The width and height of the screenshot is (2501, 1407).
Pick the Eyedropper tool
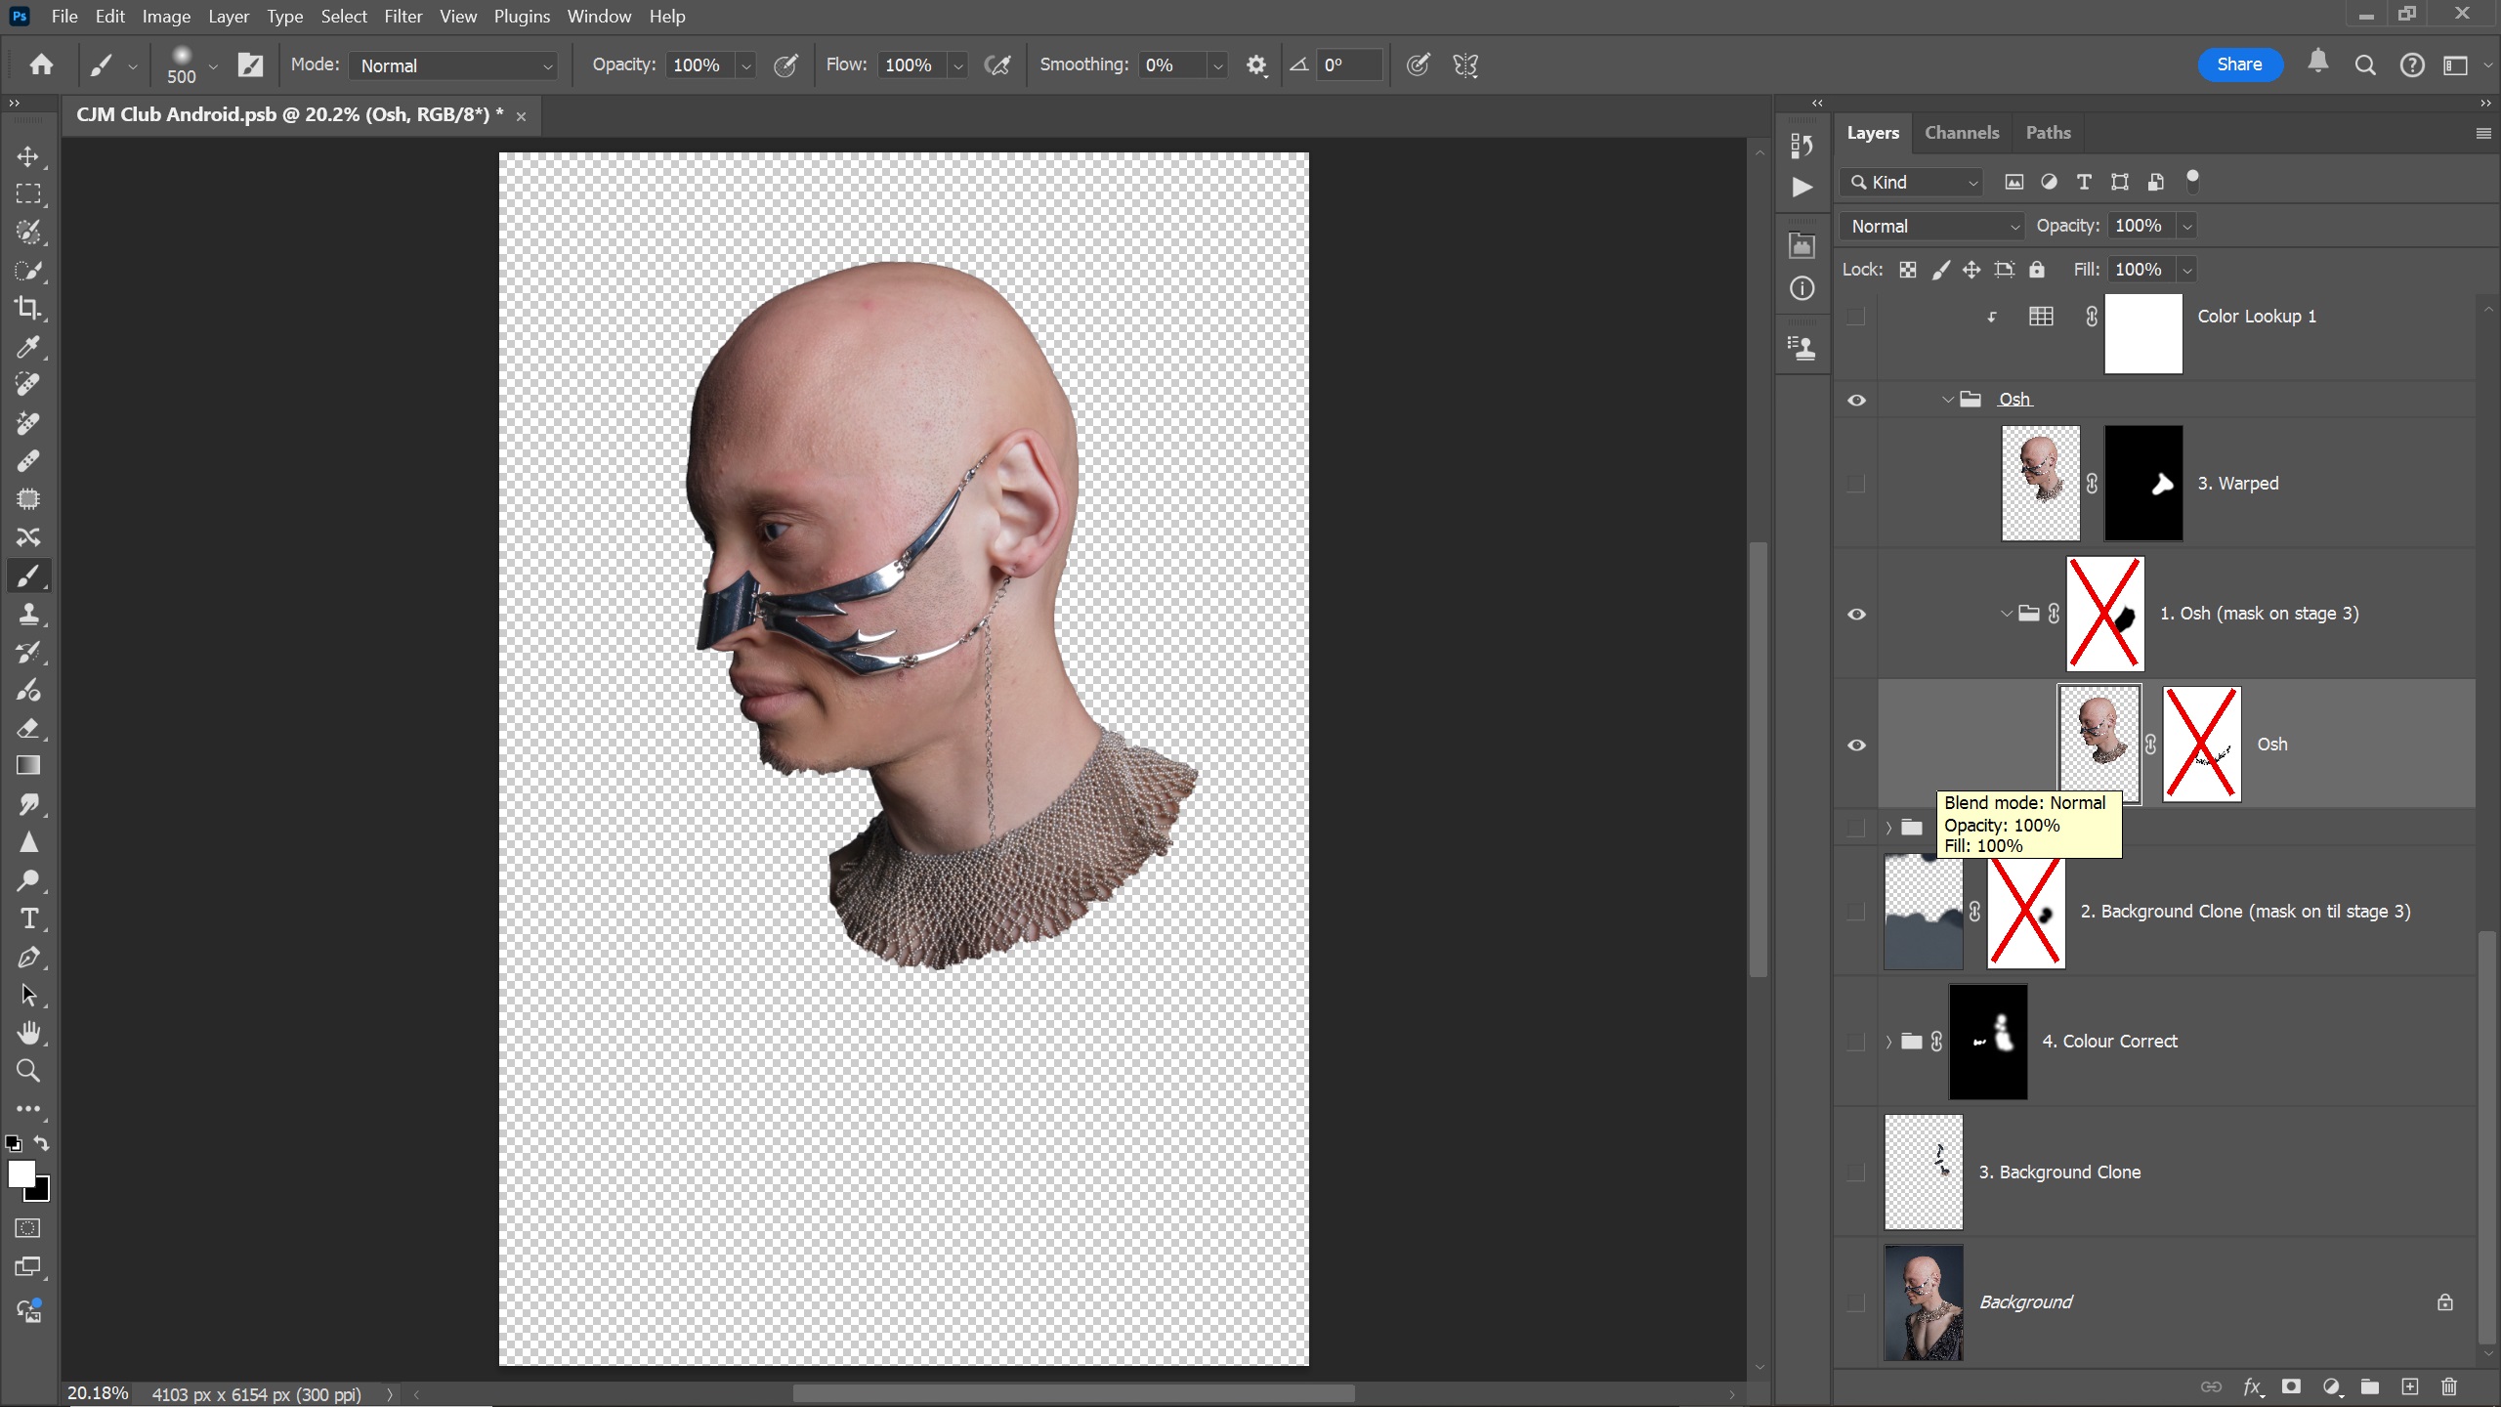pyautogui.click(x=28, y=347)
